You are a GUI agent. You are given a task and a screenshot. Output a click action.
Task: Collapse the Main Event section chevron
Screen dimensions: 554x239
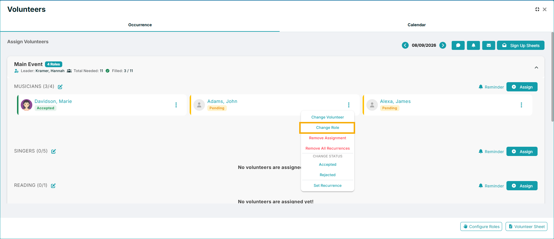tap(536, 67)
